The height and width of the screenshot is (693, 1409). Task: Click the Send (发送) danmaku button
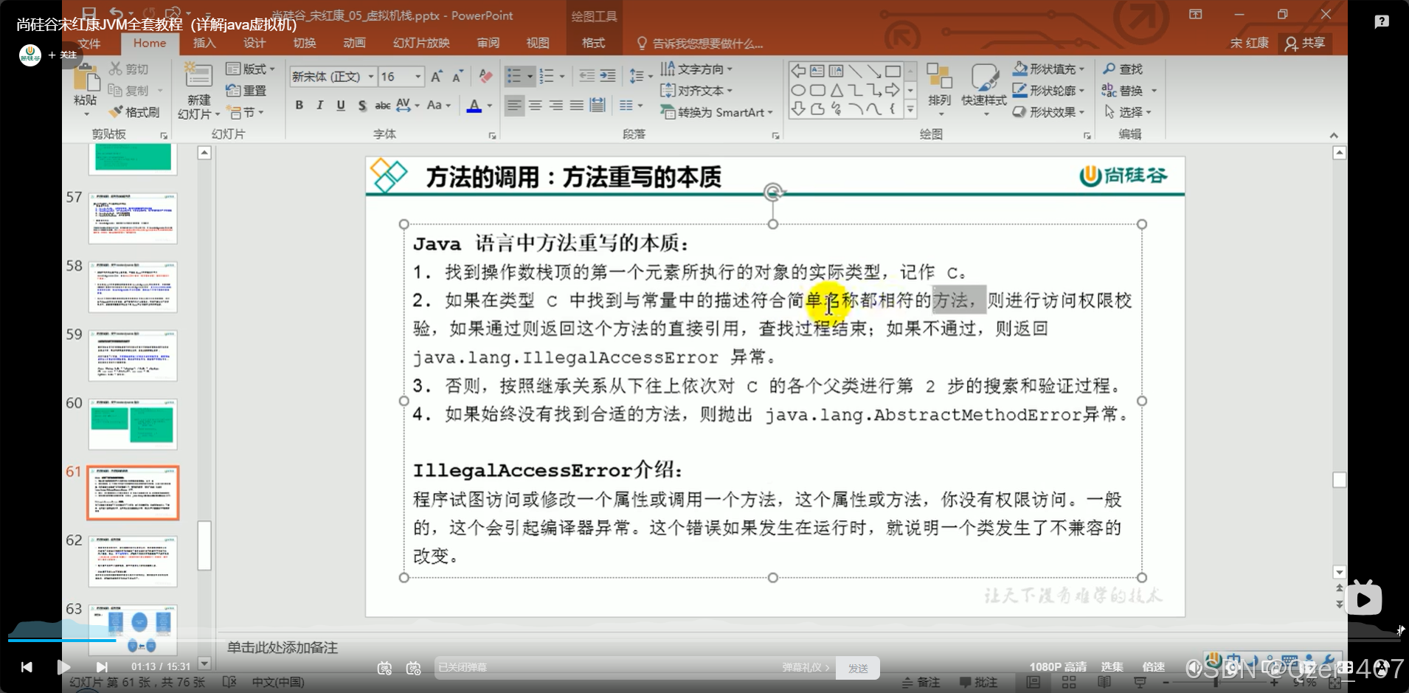858,668
